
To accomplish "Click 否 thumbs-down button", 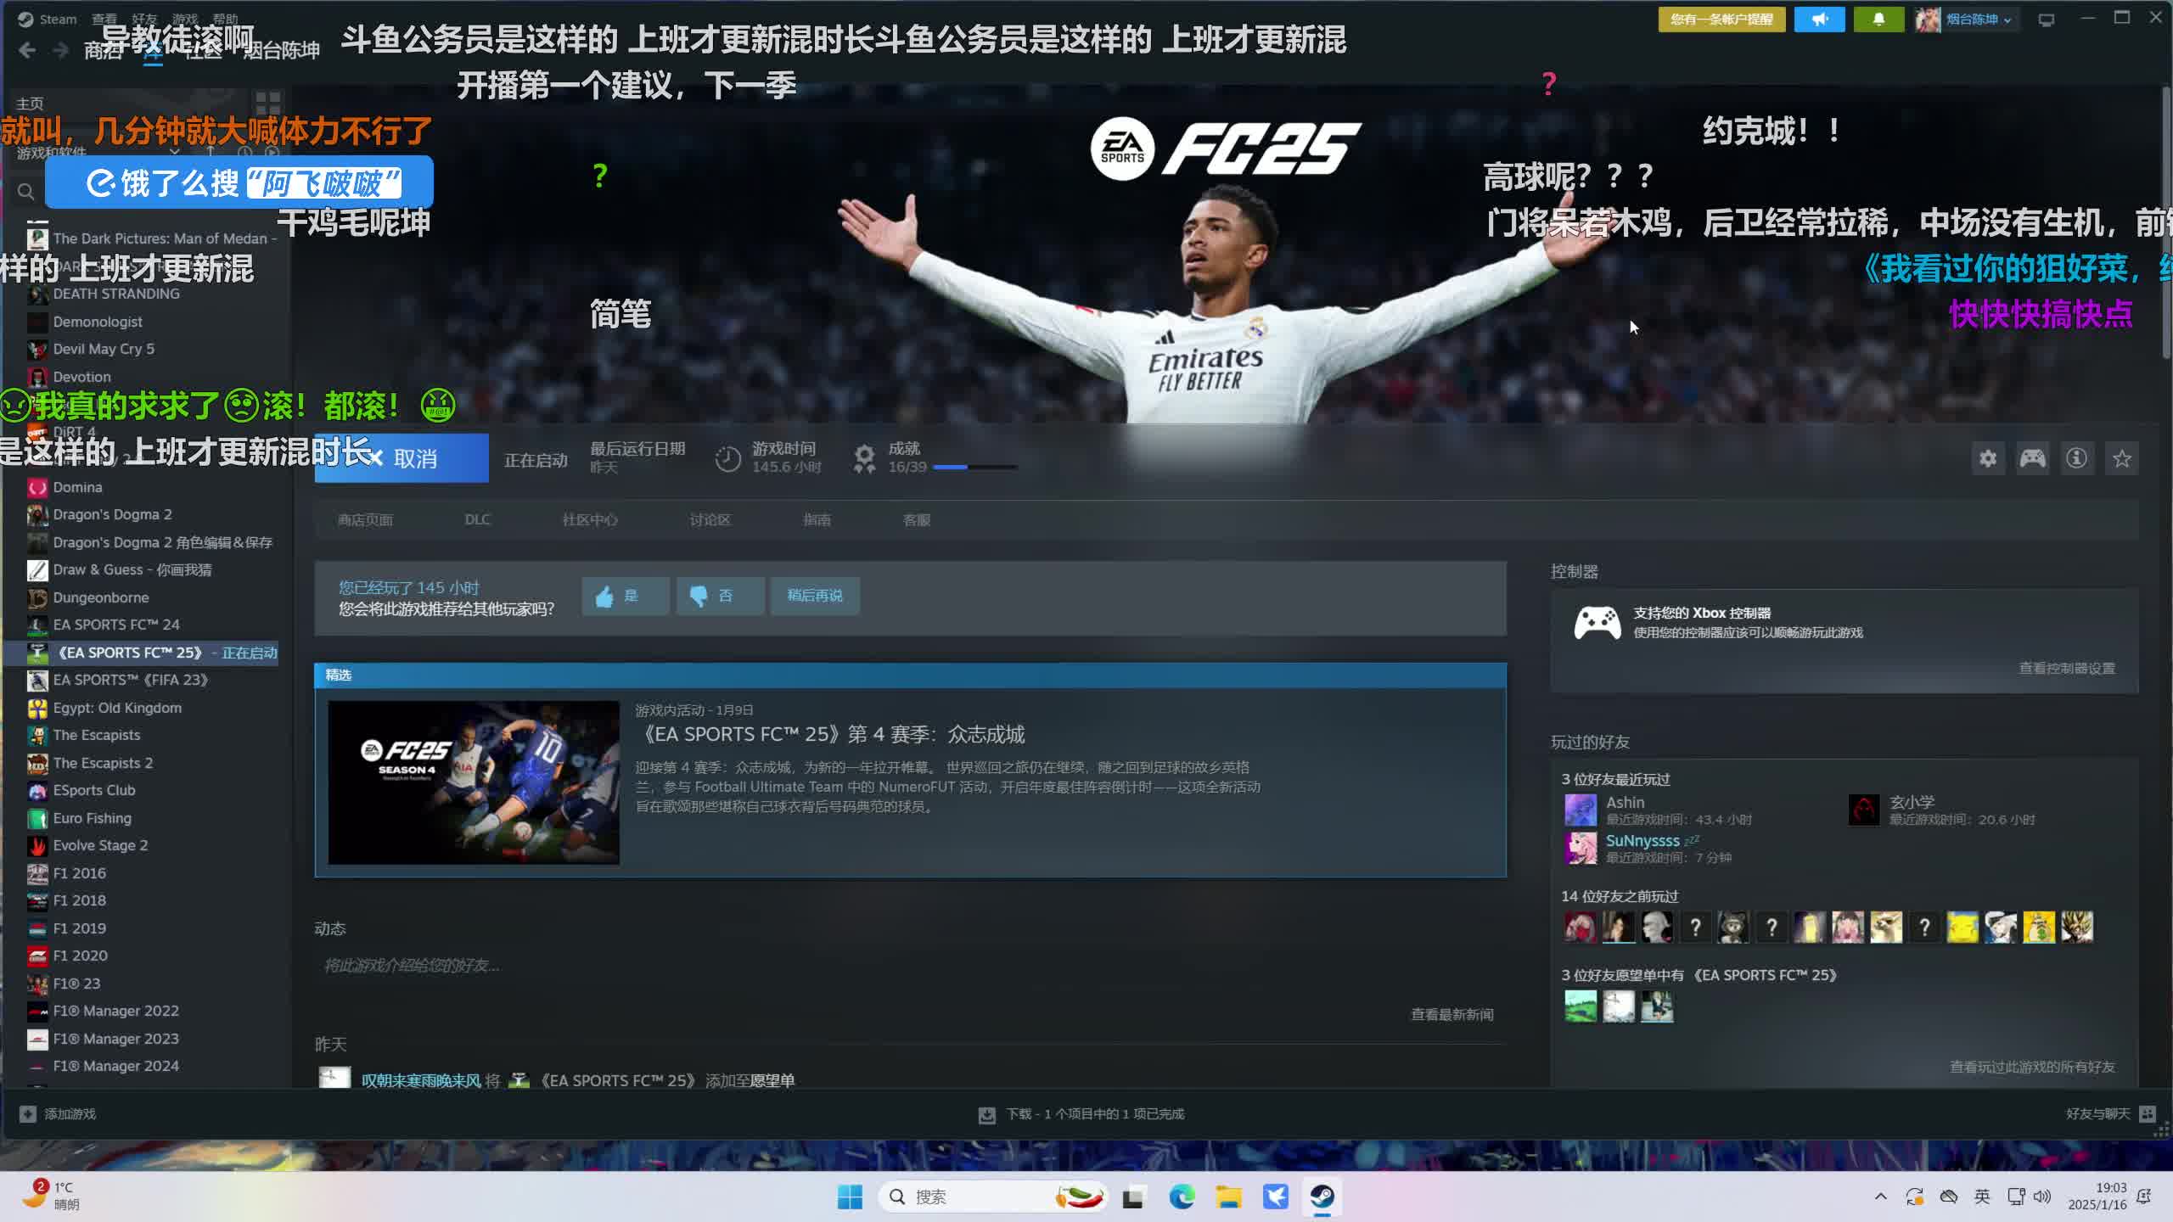I will click(x=720, y=596).
